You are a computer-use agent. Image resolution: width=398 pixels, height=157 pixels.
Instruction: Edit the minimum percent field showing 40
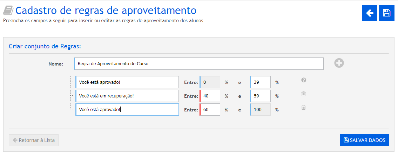(210, 96)
